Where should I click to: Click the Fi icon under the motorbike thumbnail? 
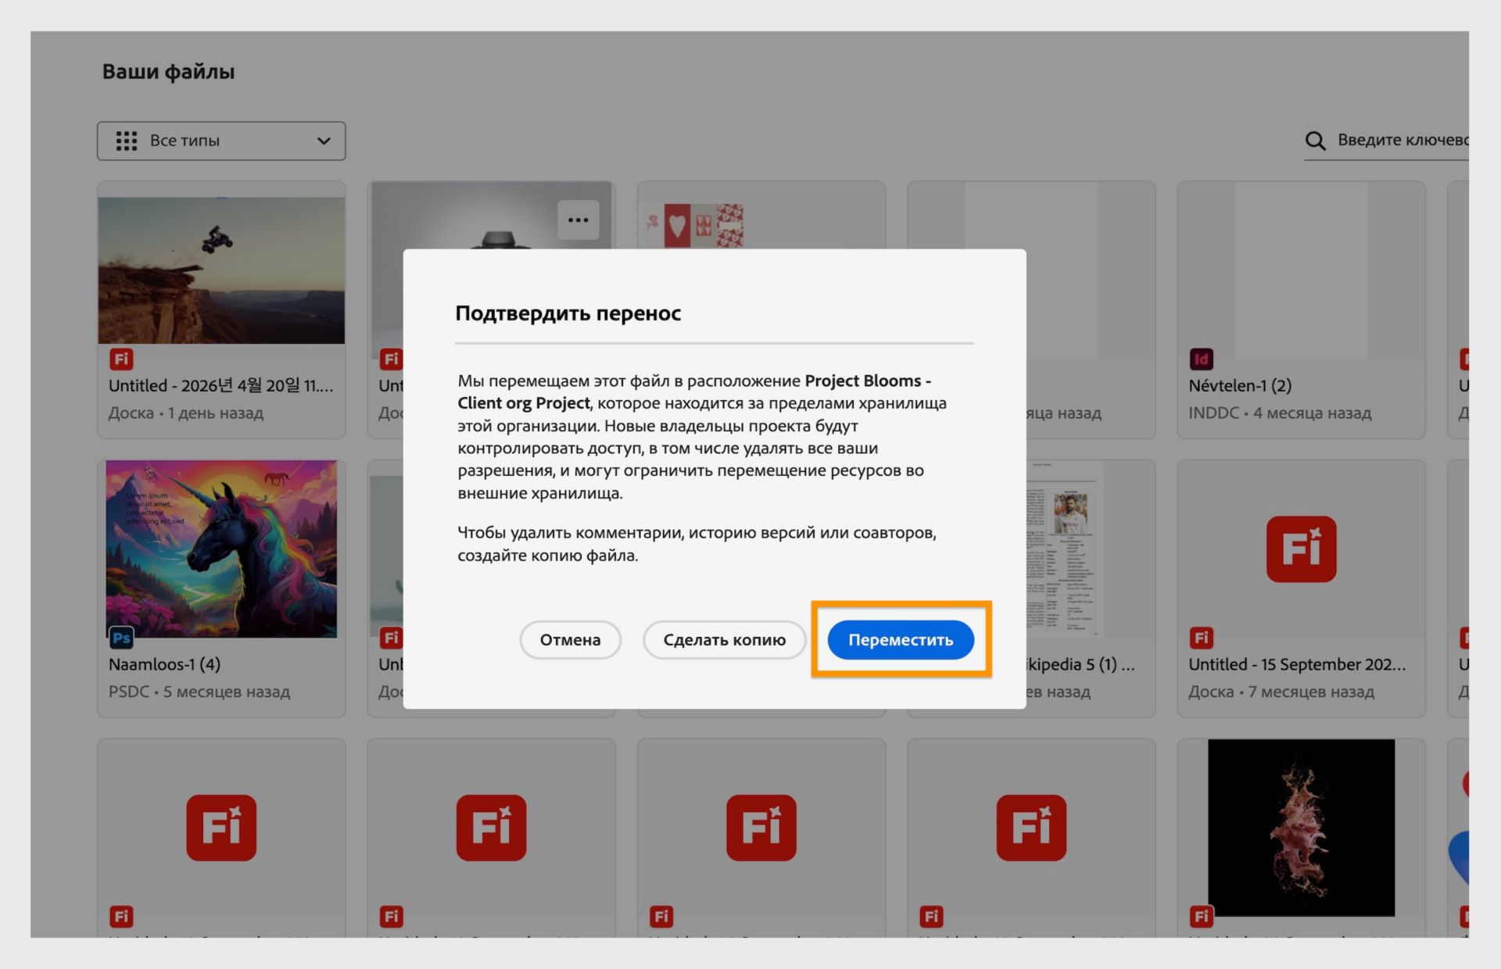click(x=121, y=359)
